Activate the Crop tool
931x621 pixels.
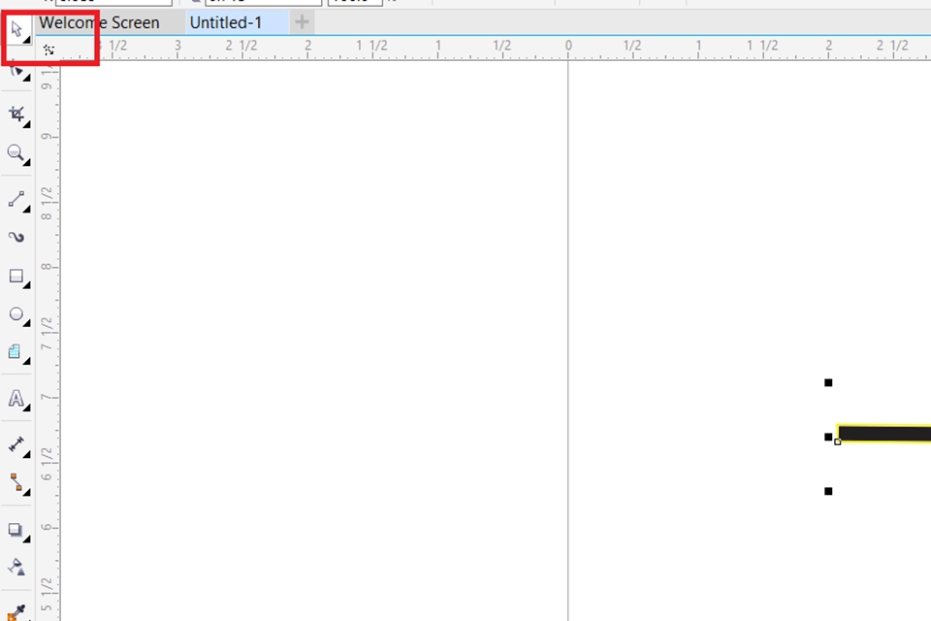(x=16, y=114)
